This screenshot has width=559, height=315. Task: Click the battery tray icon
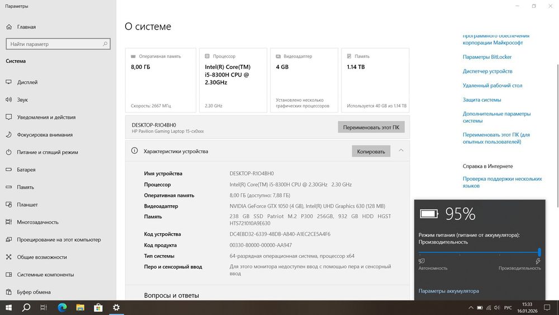point(480,308)
